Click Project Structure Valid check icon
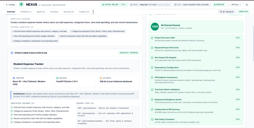 click(152, 38)
